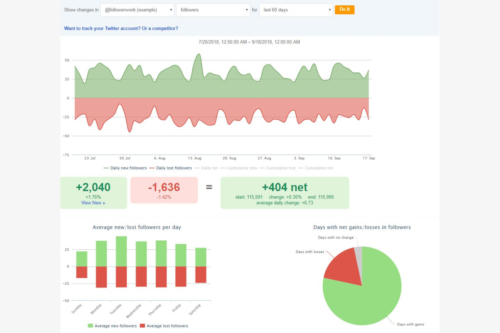Show the "Cumulative lost" series

280,168
